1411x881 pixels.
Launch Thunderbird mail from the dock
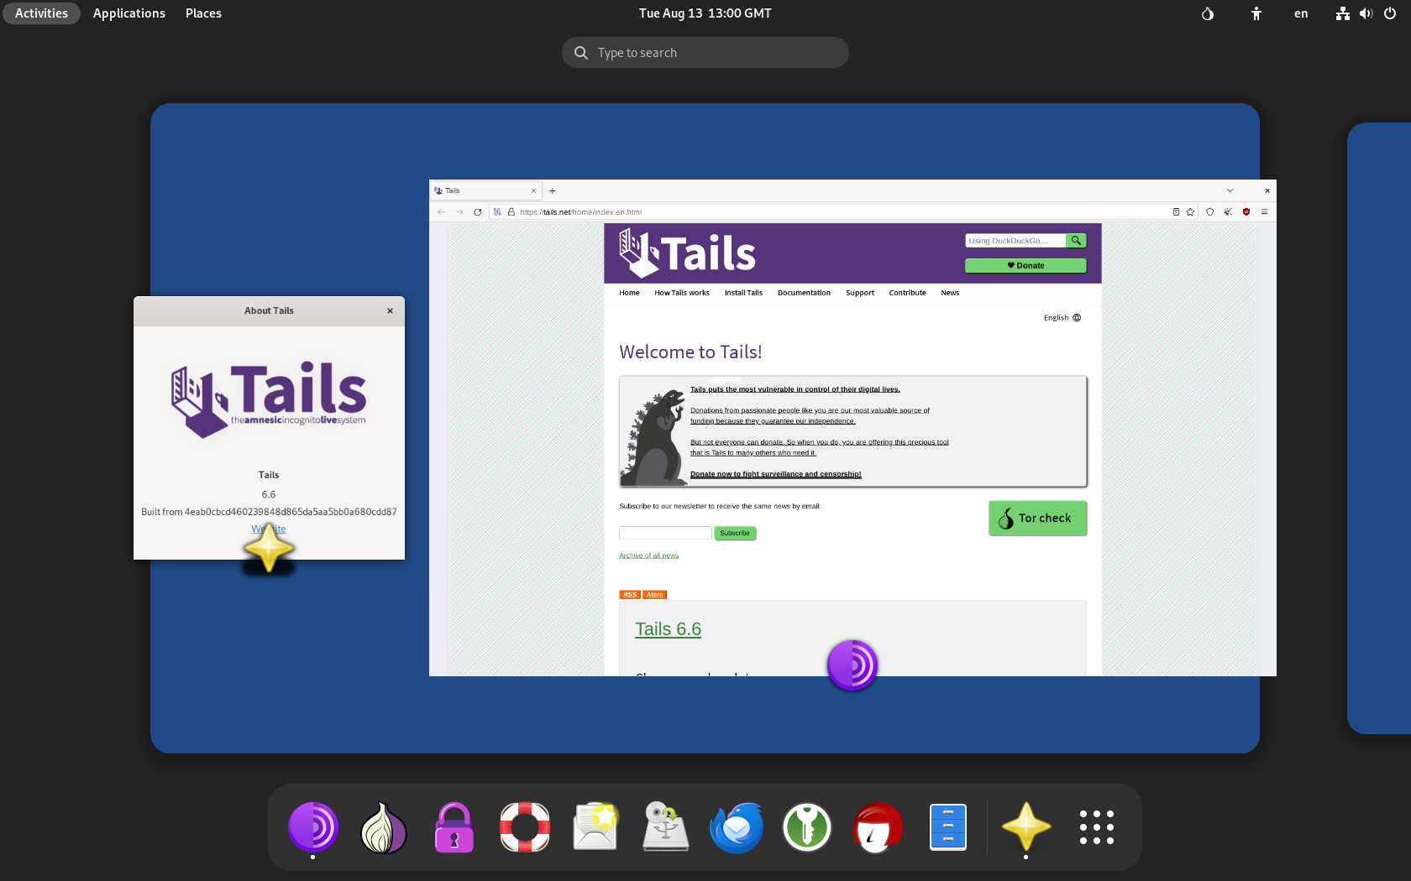click(737, 828)
